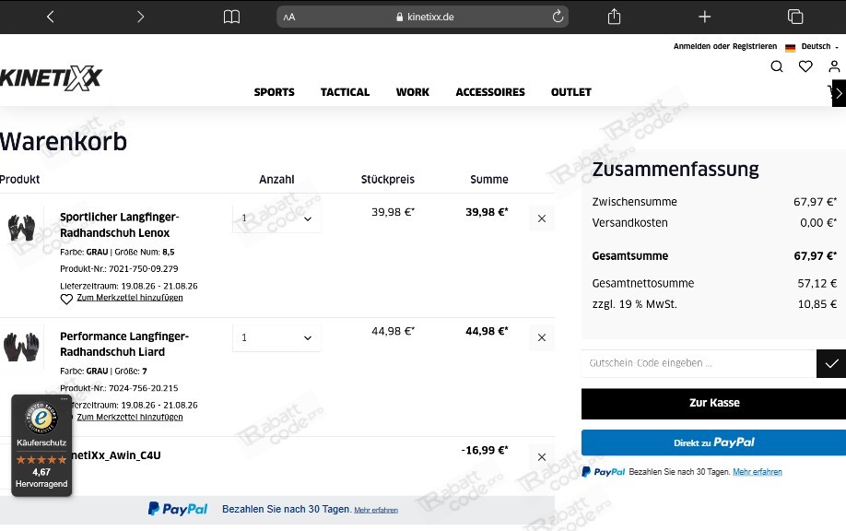Open quantity dropdown for Liard glove
The image size is (846, 531).
tap(276, 337)
